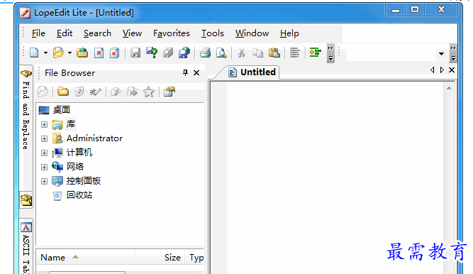Create a new document with New icon
The width and height of the screenshot is (473, 274).
click(34, 53)
